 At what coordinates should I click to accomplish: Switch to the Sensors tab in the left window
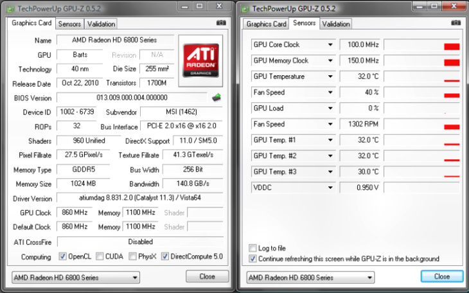click(x=69, y=24)
